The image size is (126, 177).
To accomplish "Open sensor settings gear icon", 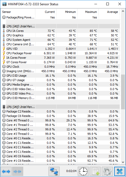I will click(107, 171).
